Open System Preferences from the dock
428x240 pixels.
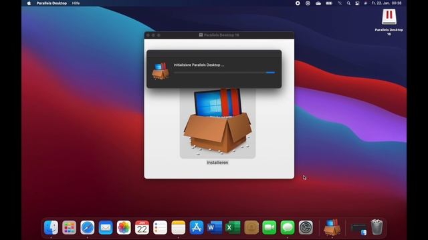tap(306, 227)
